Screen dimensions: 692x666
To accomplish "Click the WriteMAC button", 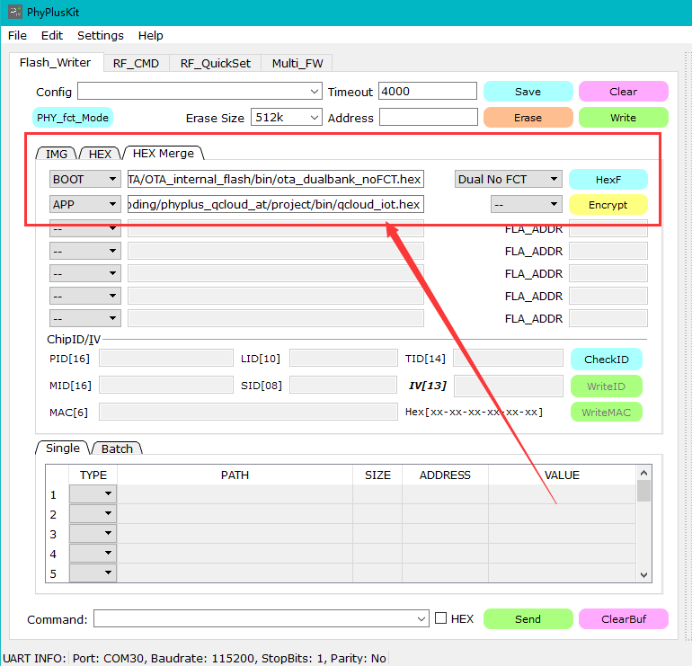I will click(x=607, y=413).
